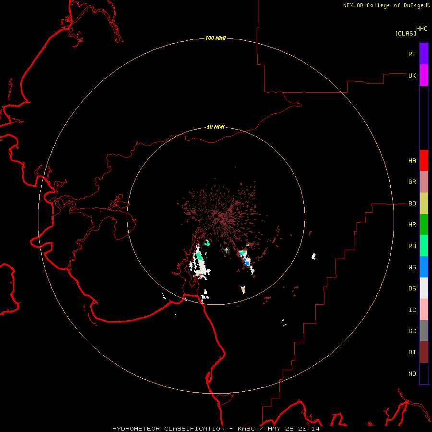Screen dimensions: 432x432
Task: Click the BI legend label
Action: click(412, 352)
